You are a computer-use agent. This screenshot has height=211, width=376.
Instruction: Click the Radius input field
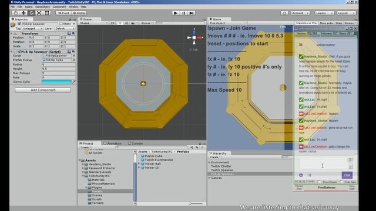coord(59,64)
